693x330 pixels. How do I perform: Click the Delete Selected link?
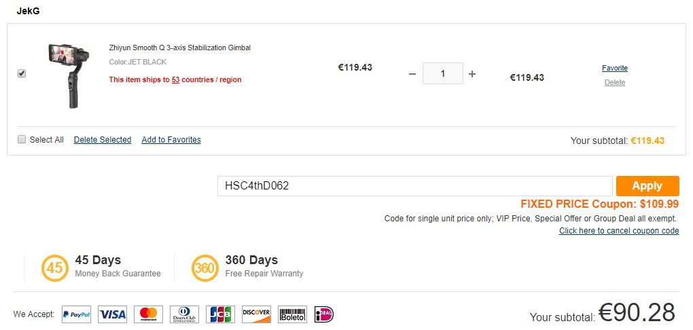click(103, 140)
